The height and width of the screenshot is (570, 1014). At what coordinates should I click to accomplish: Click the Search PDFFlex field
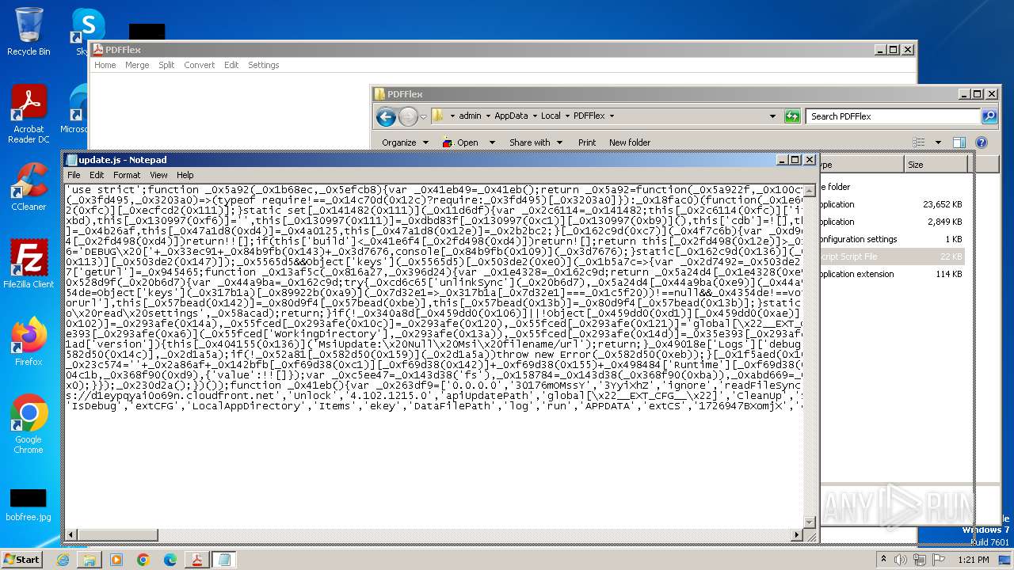pyautogui.click(x=894, y=116)
